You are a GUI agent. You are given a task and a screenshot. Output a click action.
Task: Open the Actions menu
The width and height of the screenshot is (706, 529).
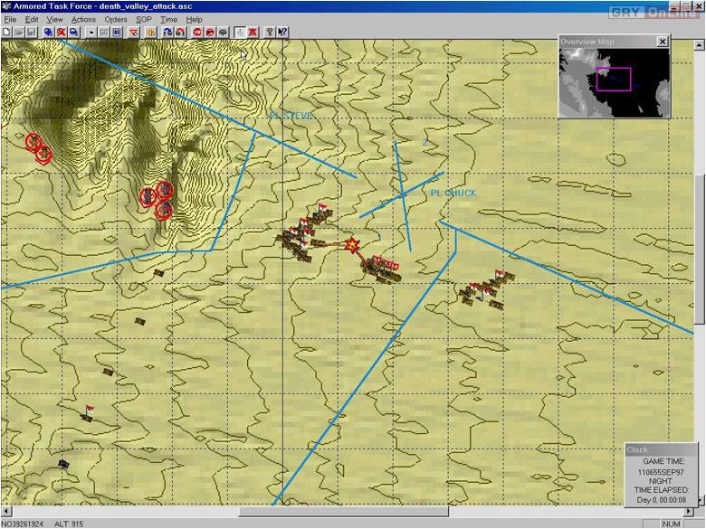pos(83,19)
